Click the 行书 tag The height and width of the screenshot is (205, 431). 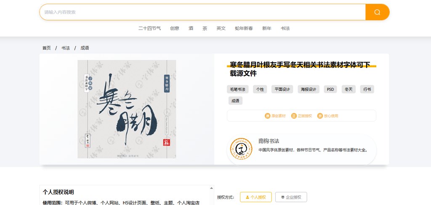(x=367, y=89)
